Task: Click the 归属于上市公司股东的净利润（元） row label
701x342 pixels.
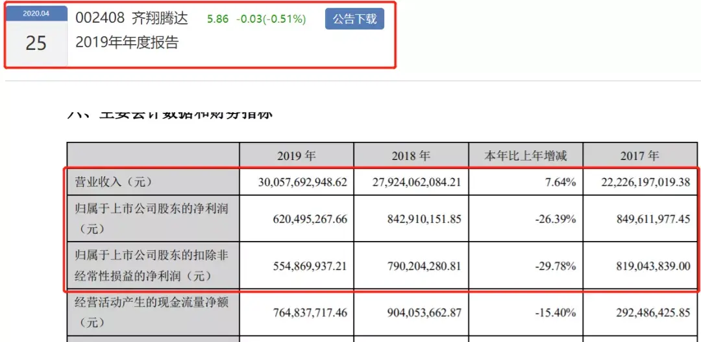Action: 153,218
